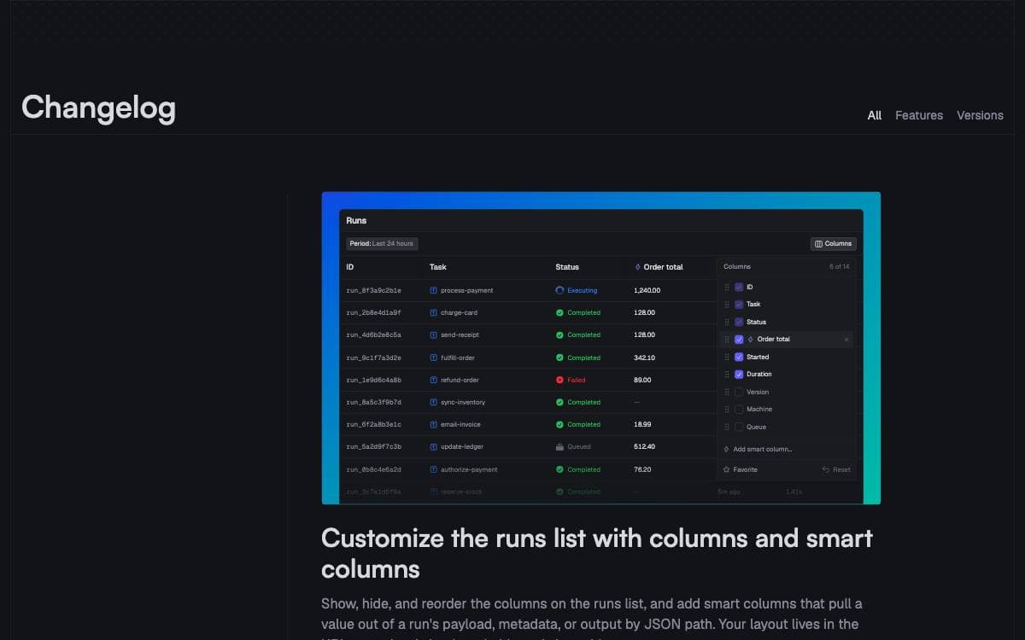
Task: Click the smart column icon in Order total header
Action: (637, 267)
